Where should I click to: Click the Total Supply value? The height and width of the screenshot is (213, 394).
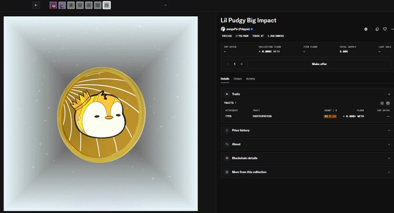click(x=344, y=52)
